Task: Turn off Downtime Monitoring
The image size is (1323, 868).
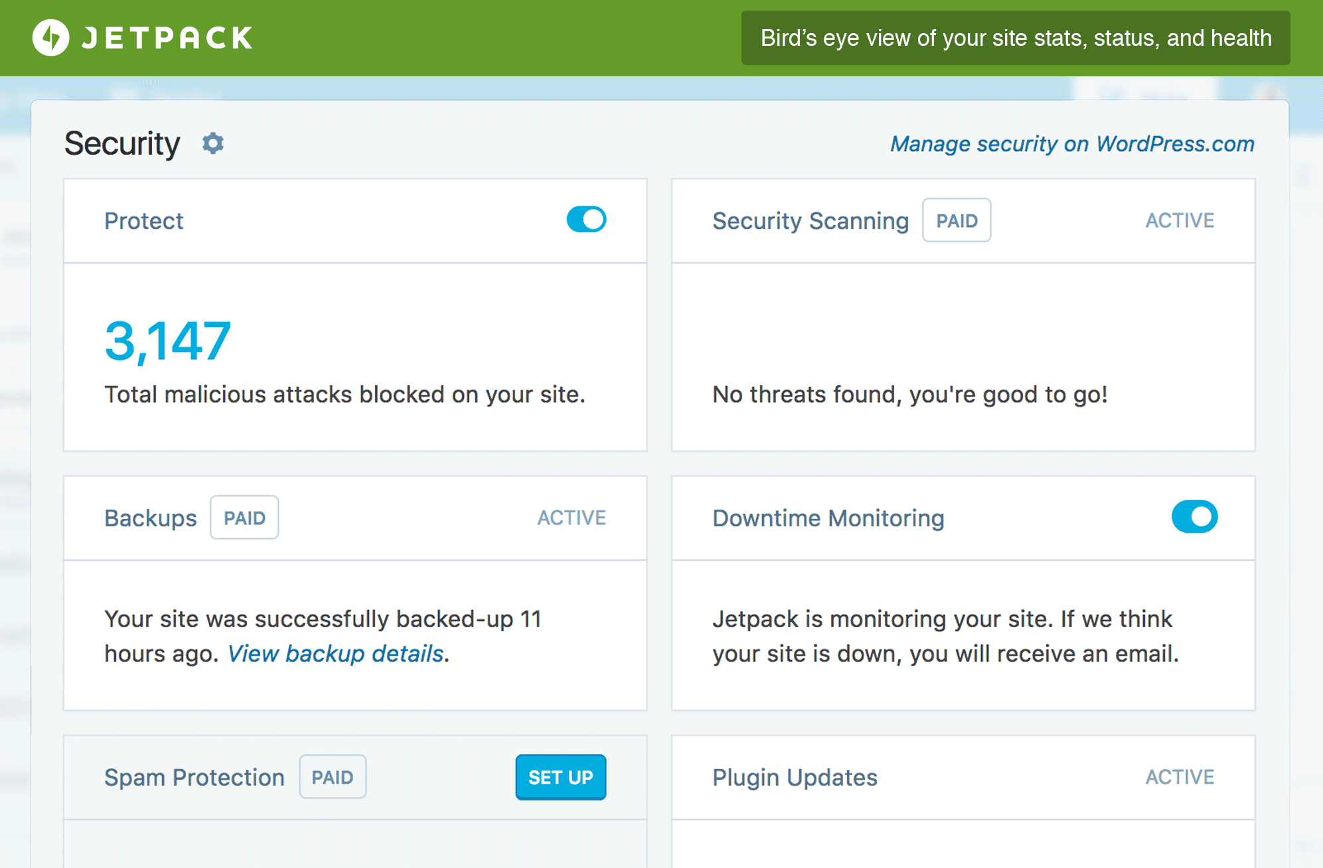Action: click(1194, 517)
